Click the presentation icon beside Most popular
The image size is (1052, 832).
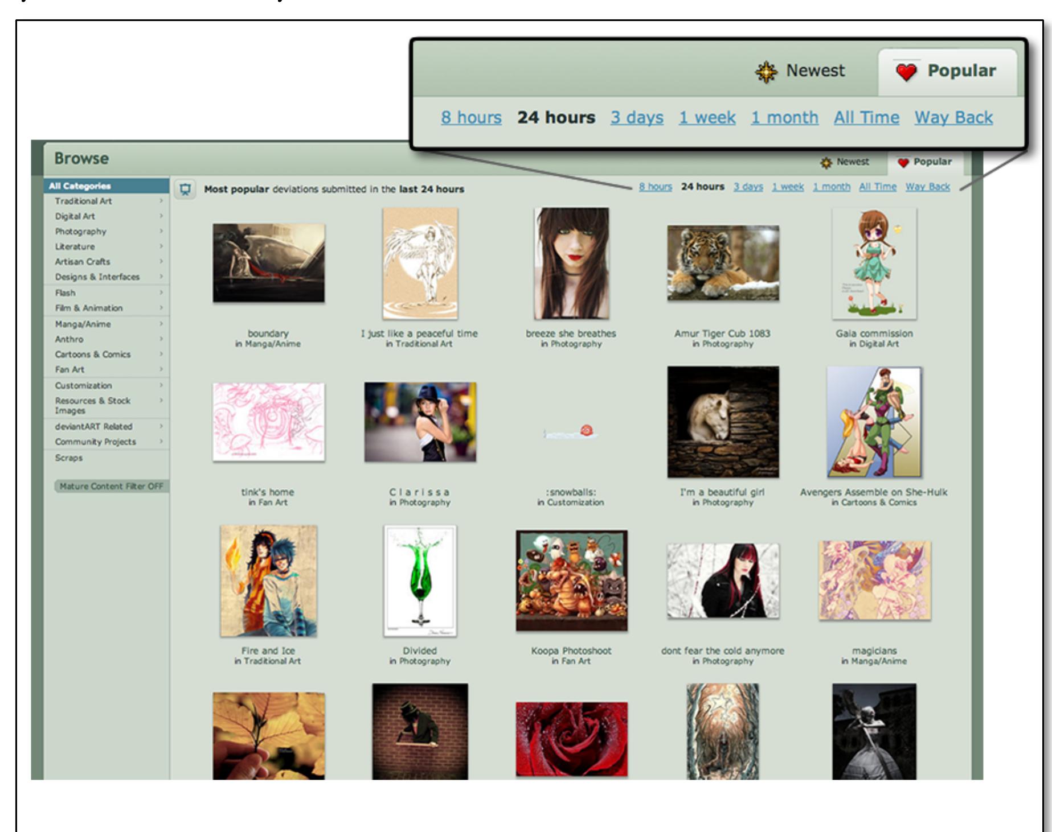point(185,190)
